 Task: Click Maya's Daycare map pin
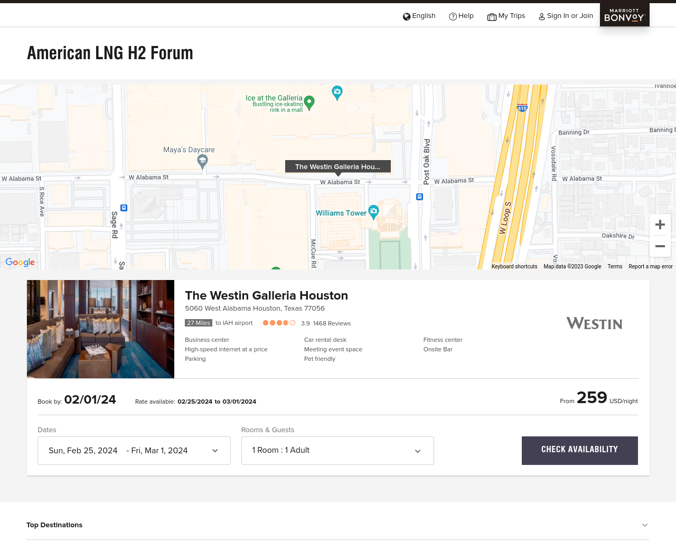click(202, 162)
